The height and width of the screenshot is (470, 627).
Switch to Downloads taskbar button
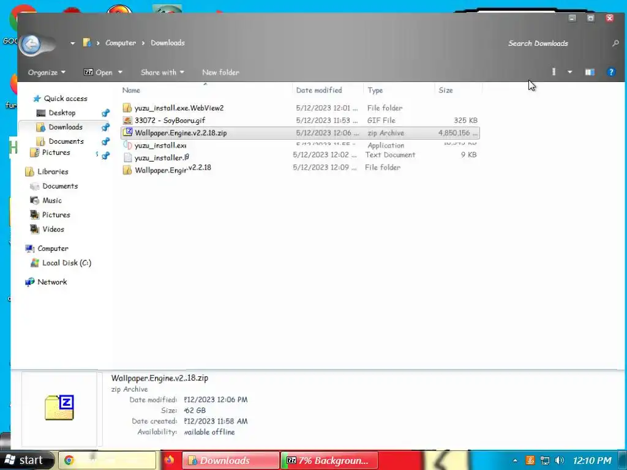(231, 460)
